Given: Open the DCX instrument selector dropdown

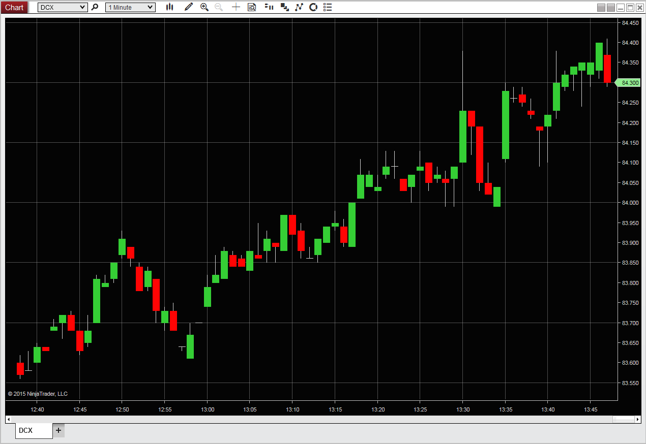Looking at the screenshot, I should tap(63, 7).
